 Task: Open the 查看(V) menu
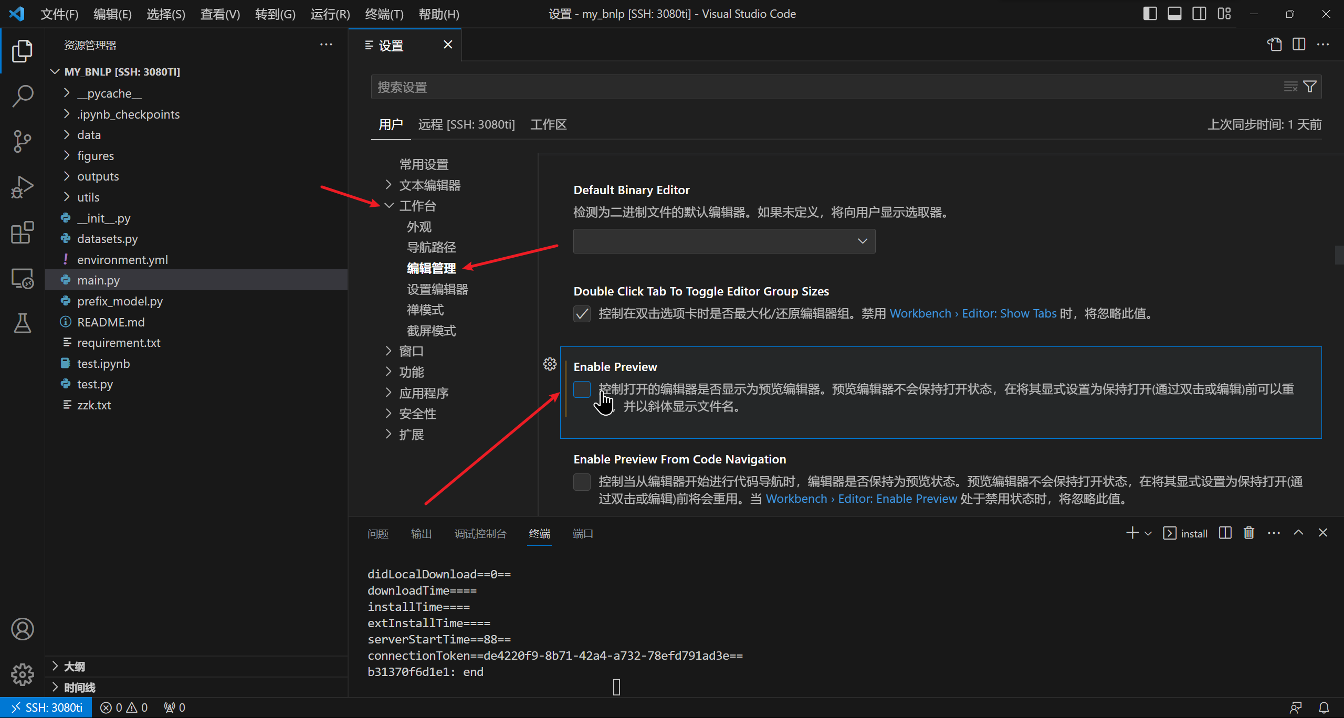pos(220,14)
